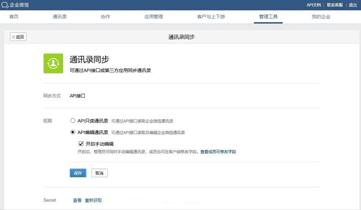Viewport: 361px width, 210px height.
Task: Select the API只读通讯录 radio option
Action: pos(73,121)
